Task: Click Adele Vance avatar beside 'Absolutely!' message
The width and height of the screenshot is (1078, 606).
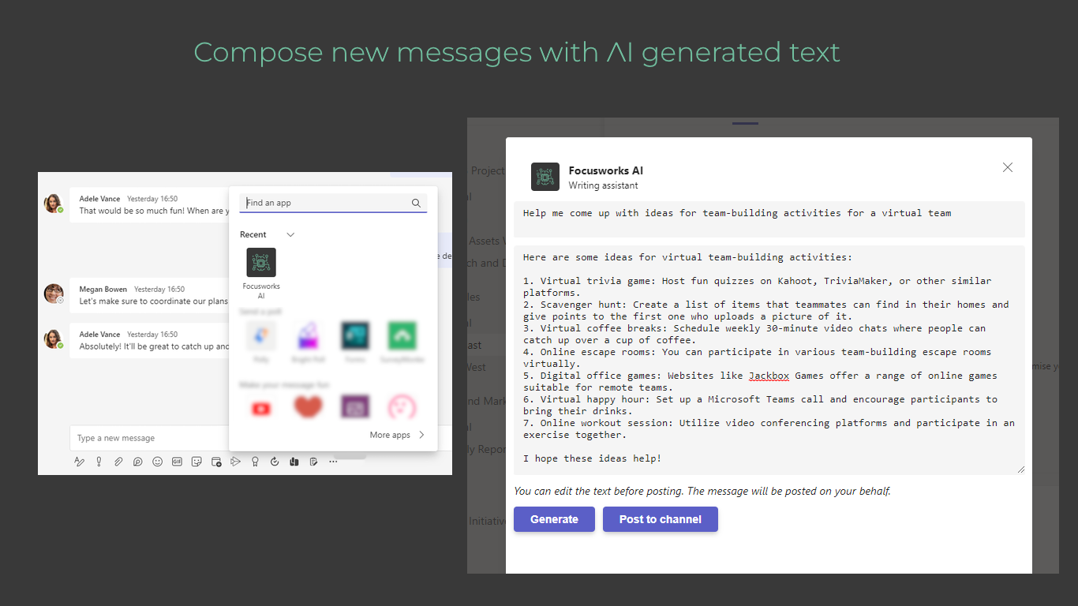Action: 54,339
